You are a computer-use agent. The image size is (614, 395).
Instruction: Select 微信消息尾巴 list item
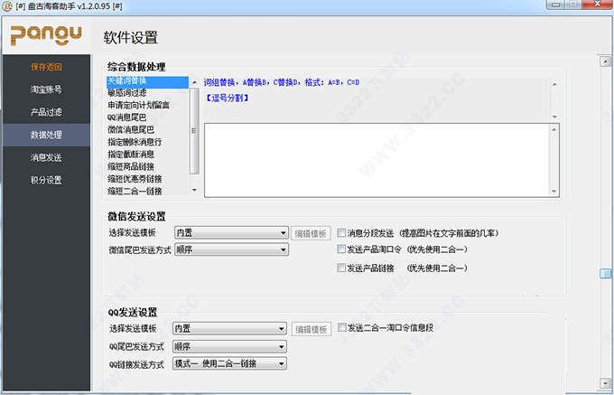[x=147, y=129]
